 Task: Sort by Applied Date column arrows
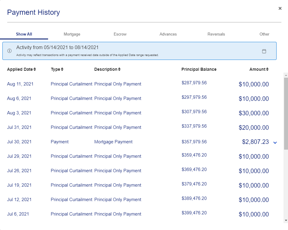(35, 70)
